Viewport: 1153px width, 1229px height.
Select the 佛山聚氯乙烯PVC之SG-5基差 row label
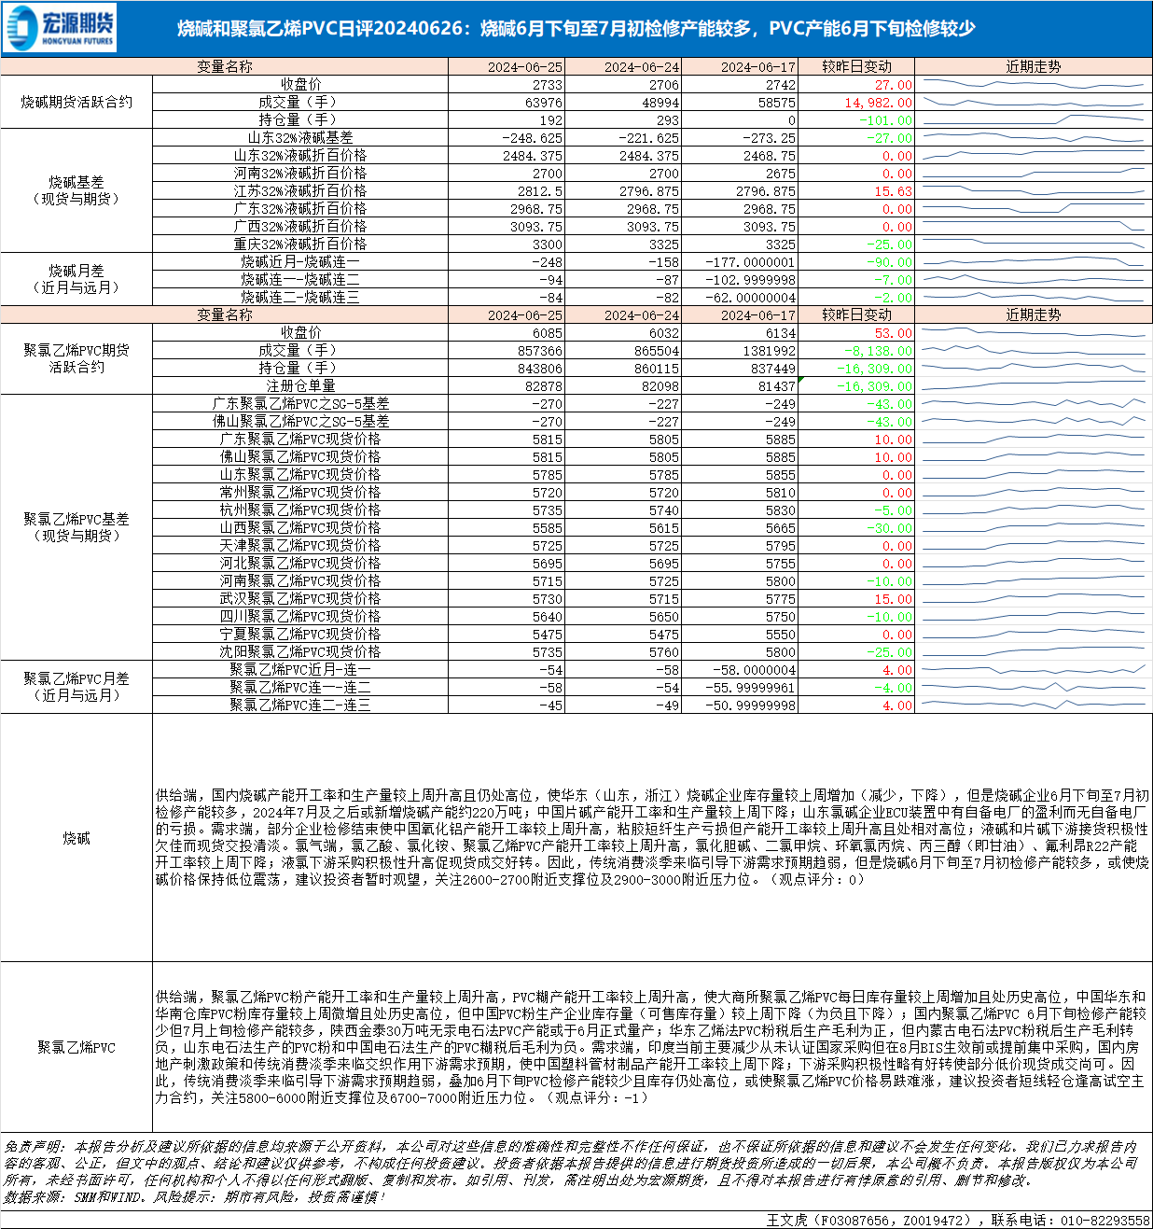[299, 422]
